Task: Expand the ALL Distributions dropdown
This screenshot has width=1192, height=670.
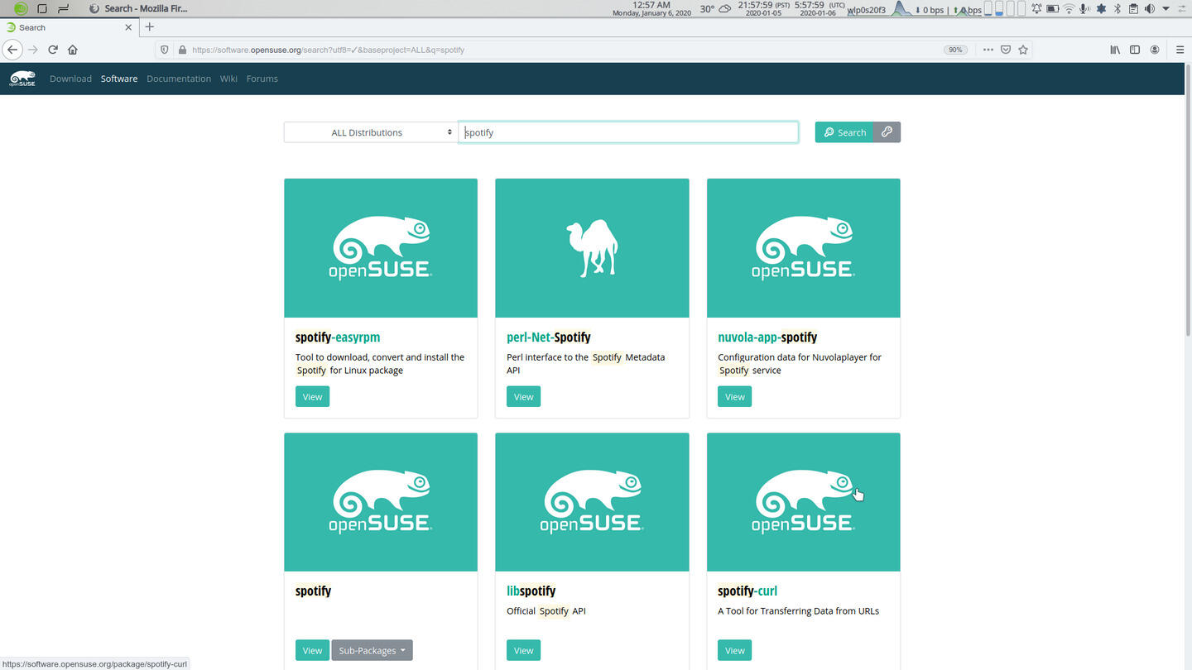Action: tap(371, 132)
